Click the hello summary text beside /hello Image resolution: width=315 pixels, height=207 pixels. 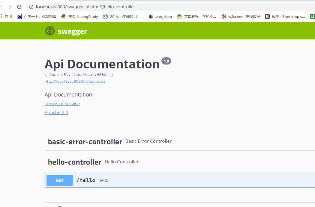click(103, 180)
